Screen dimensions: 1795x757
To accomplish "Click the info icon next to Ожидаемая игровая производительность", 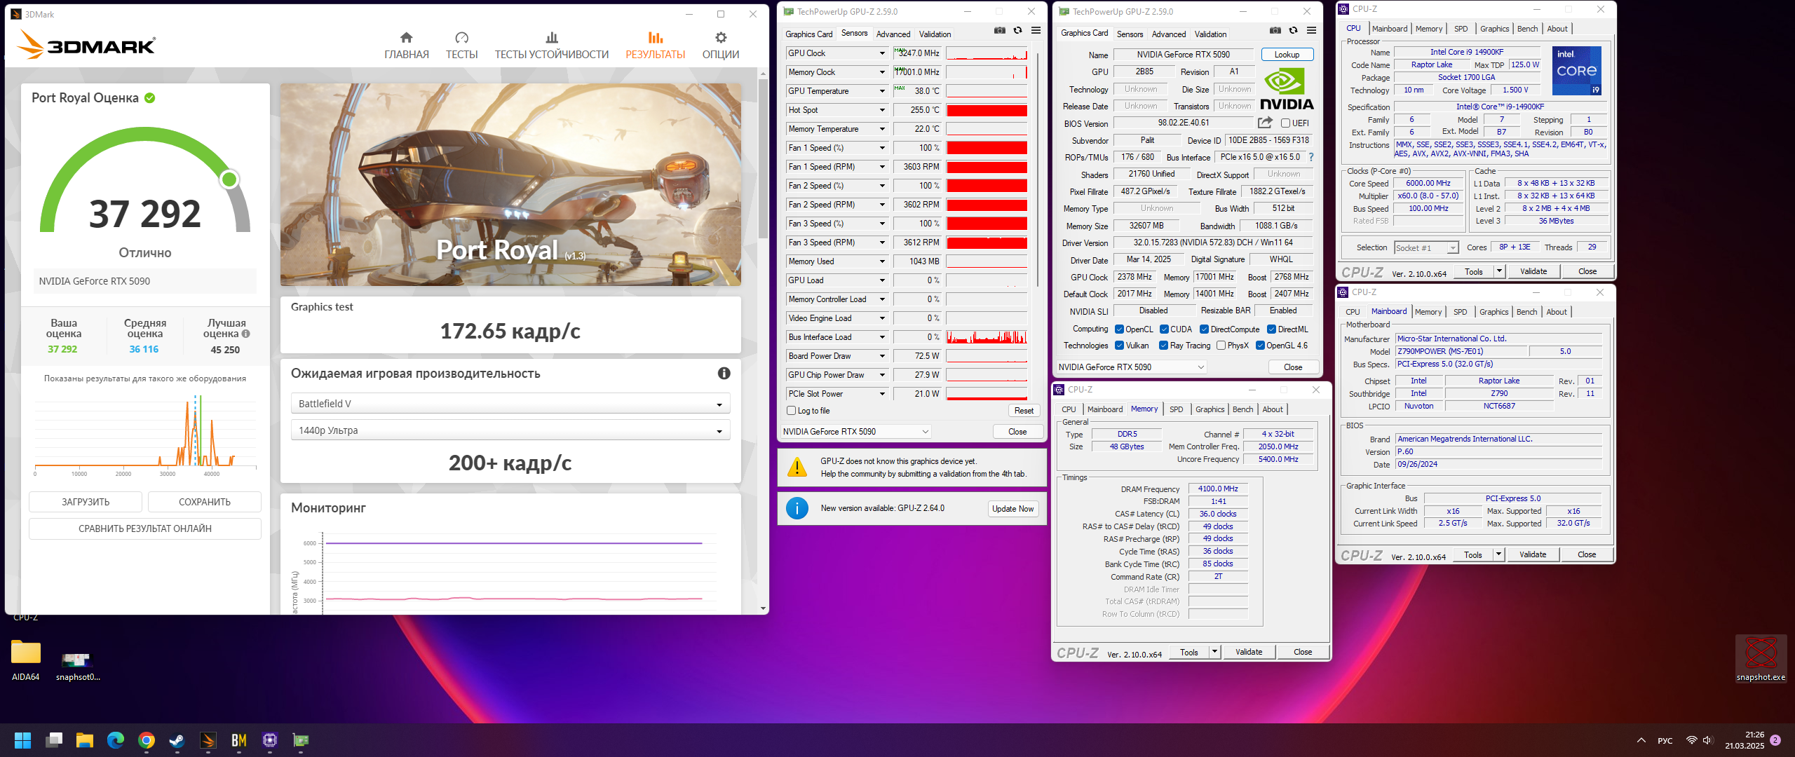I will (724, 374).
